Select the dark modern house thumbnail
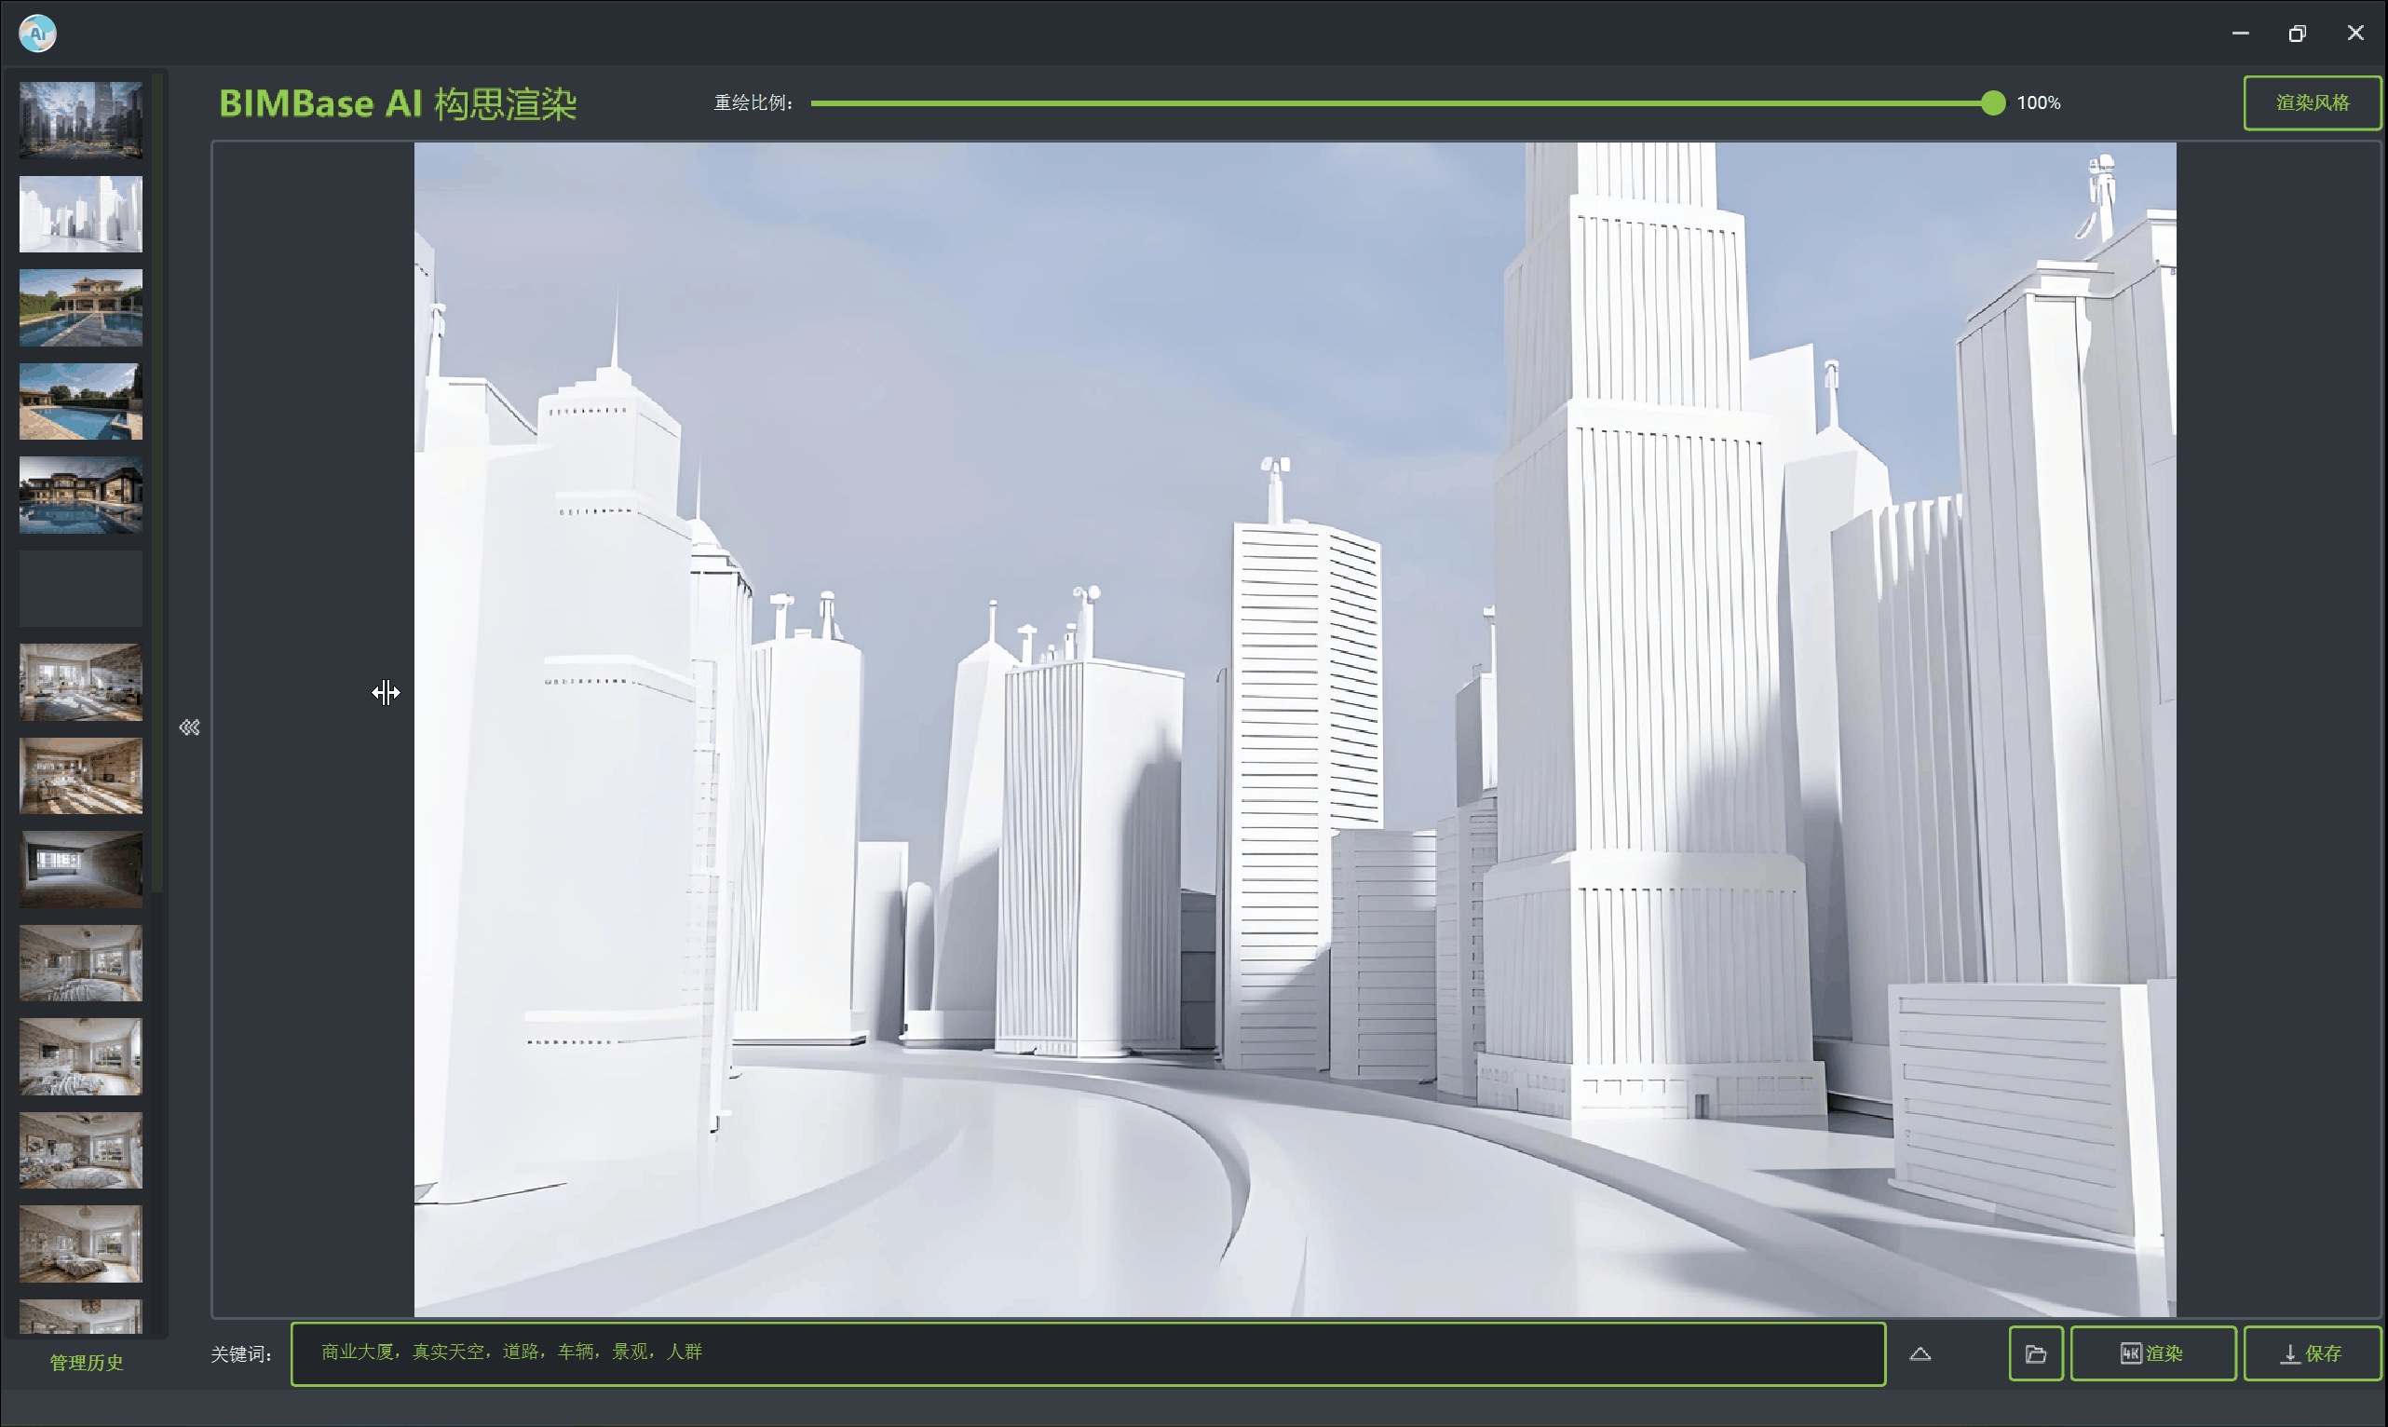This screenshot has height=1427, width=2388. click(x=81, y=495)
